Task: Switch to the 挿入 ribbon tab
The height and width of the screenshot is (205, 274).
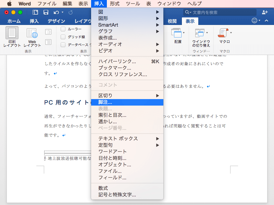Action: tap(34, 21)
